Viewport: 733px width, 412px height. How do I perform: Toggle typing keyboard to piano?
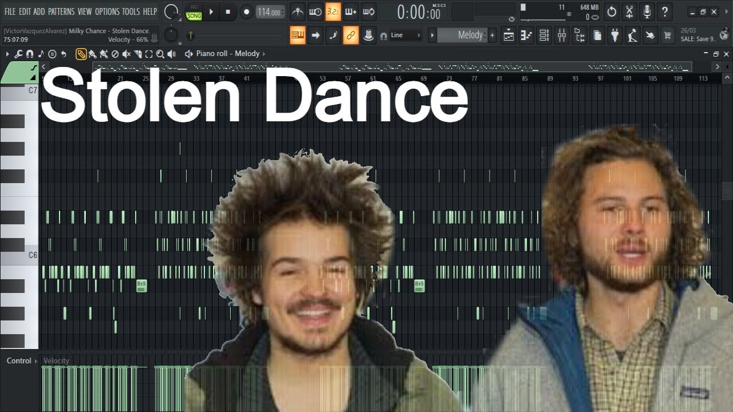[x=298, y=35]
